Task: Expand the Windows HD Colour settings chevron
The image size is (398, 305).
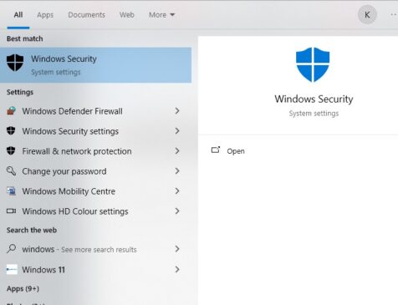Action: point(177,211)
